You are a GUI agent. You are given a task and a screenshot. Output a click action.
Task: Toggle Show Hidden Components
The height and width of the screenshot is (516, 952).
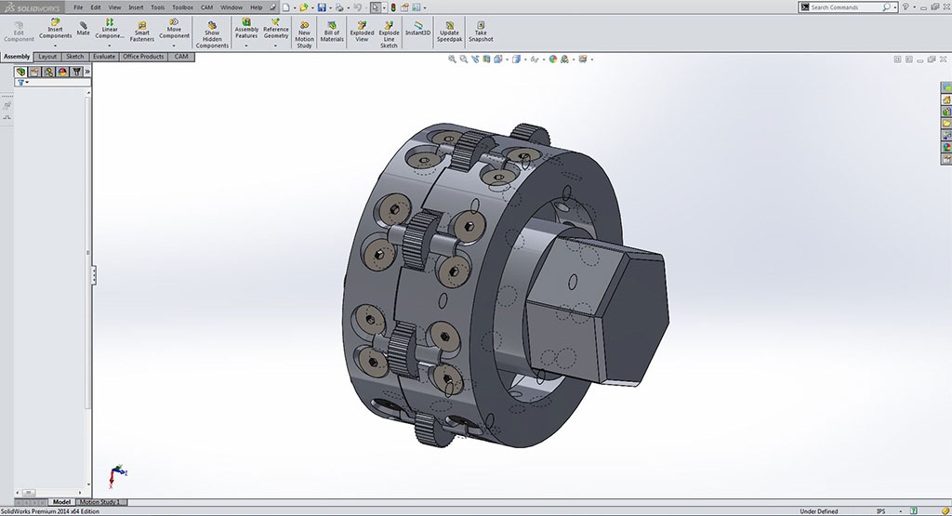point(212,33)
